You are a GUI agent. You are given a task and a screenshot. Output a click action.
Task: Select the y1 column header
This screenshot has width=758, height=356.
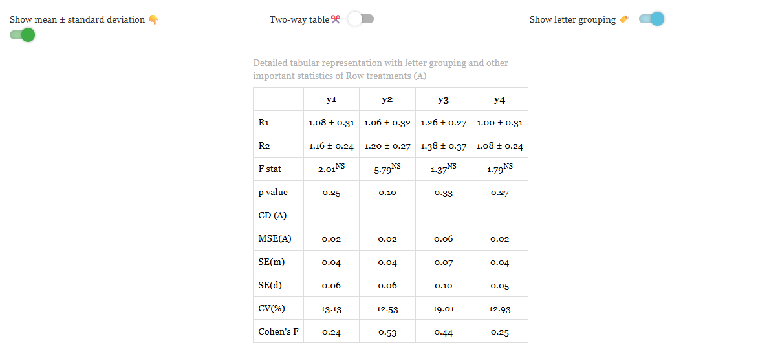click(x=331, y=99)
